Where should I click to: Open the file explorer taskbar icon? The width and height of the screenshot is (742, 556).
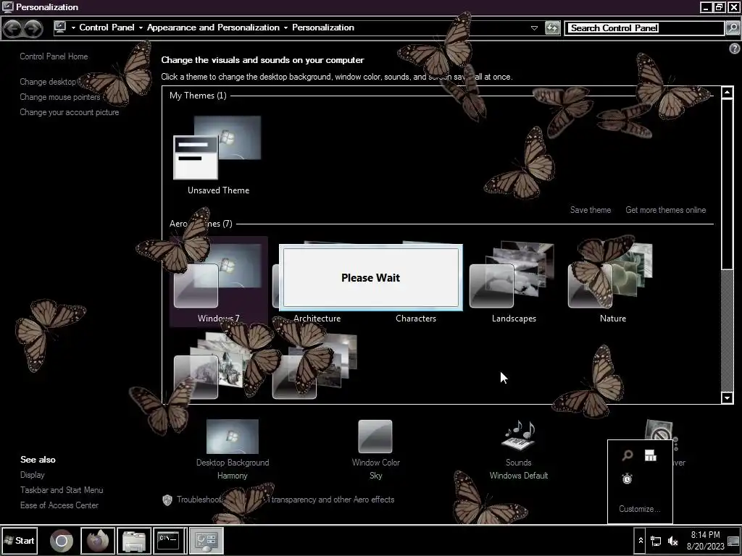click(134, 540)
